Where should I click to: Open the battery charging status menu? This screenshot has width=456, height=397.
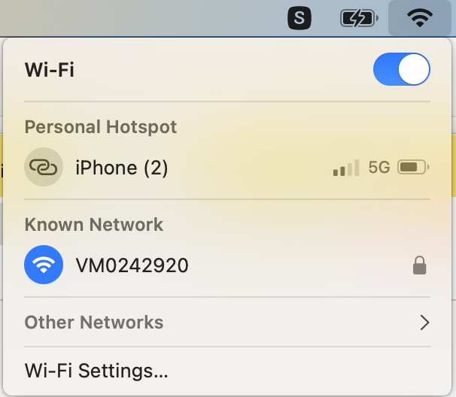pos(359,18)
